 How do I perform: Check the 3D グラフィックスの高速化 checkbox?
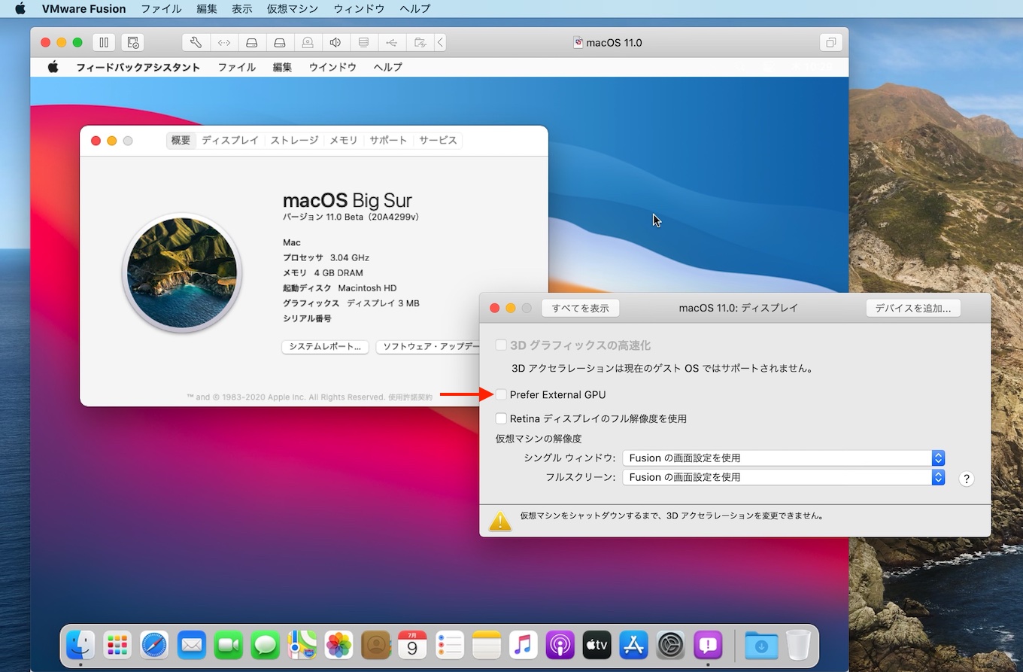[x=501, y=345]
